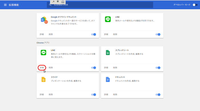Click 削除 for スプレッドシート

[x=115, y=68]
